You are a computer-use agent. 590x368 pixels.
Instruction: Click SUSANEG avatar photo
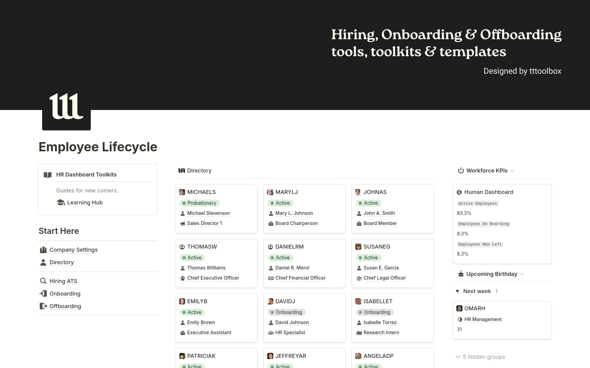[358, 247]
